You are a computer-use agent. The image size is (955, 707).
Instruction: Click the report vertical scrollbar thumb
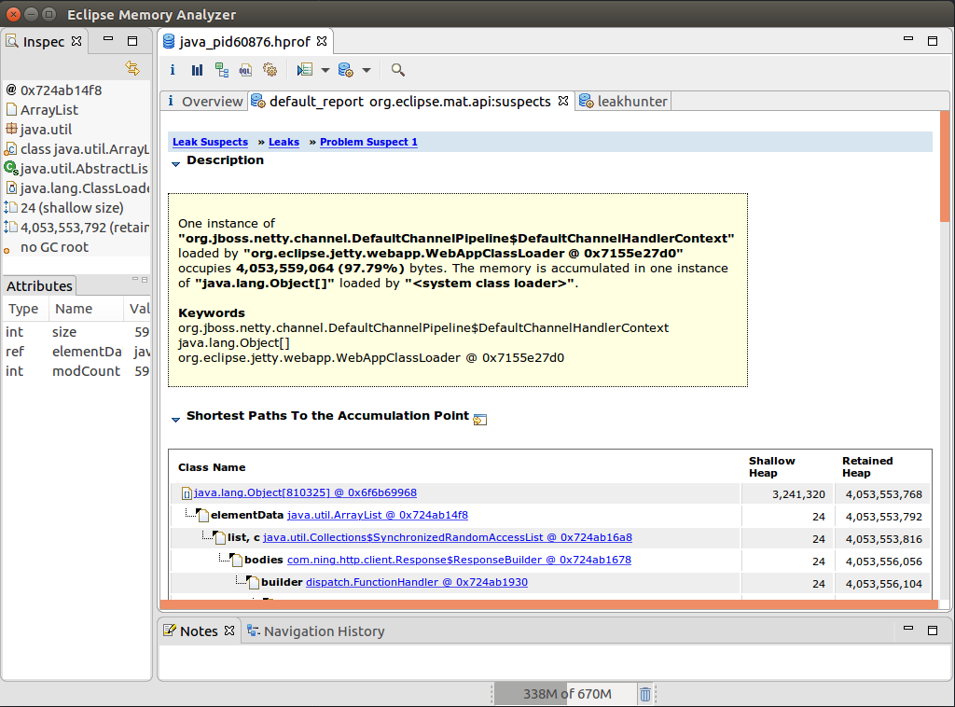click(945, 166)
